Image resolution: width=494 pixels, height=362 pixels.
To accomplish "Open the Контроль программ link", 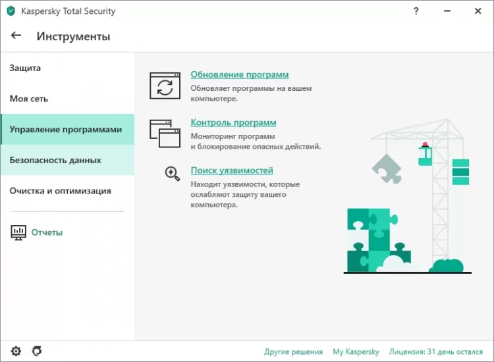I will click(x=233, y=122).
